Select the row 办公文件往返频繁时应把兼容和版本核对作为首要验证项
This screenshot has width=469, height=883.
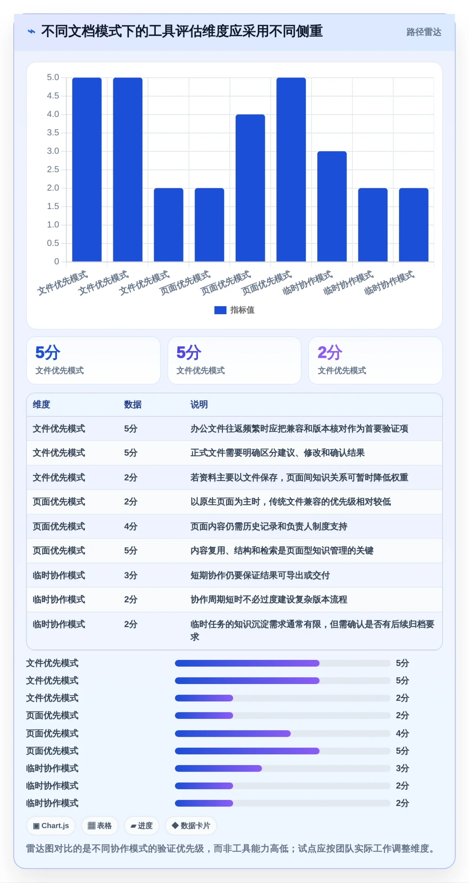tap(234, 429)
